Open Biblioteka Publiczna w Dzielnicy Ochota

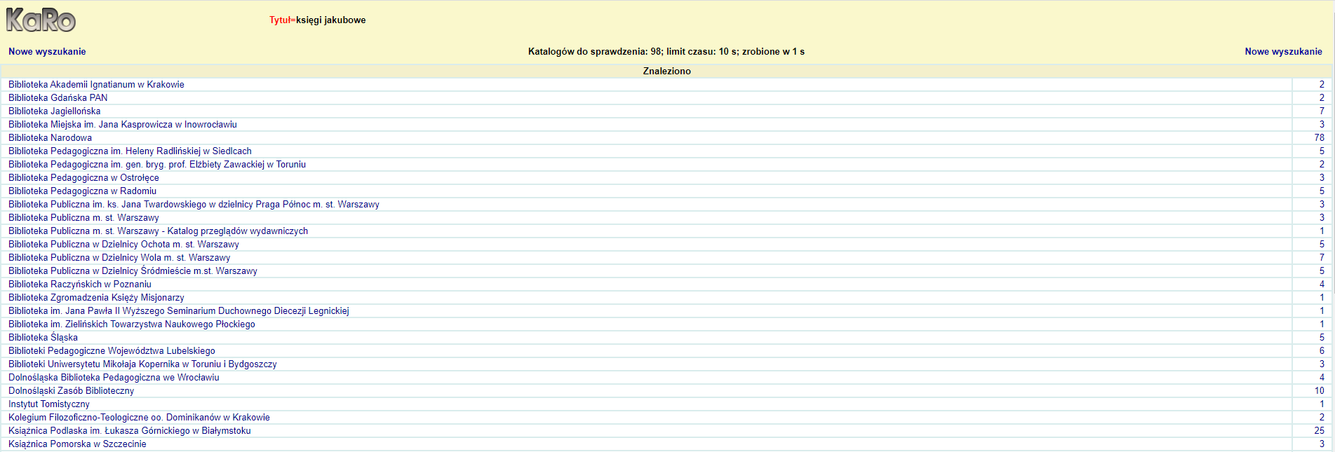tap(123, 244)
